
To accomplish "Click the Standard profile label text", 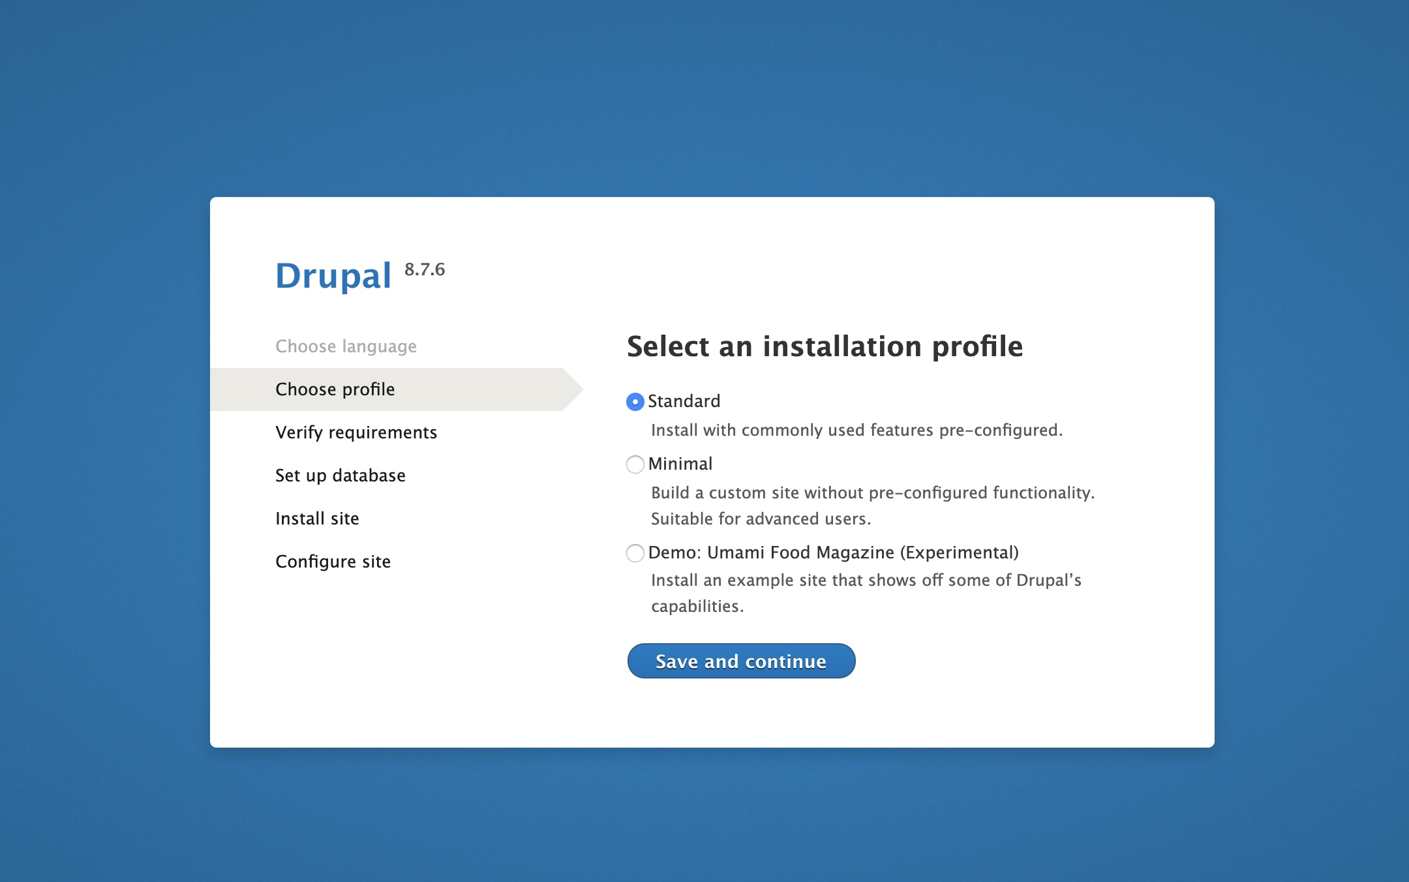I will tap(684, 401).
